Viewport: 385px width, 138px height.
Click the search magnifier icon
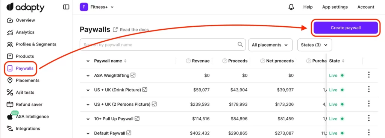coord(240,44)
